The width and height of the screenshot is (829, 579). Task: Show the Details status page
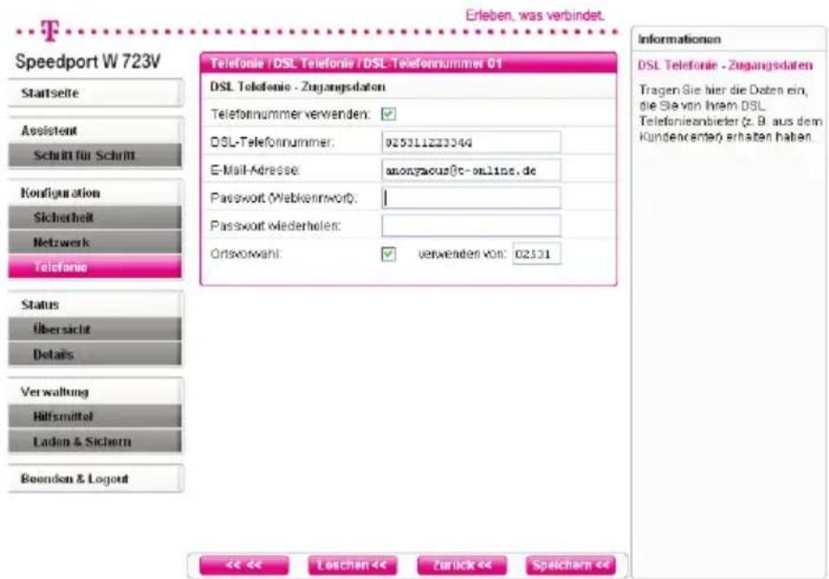[95, 355]
